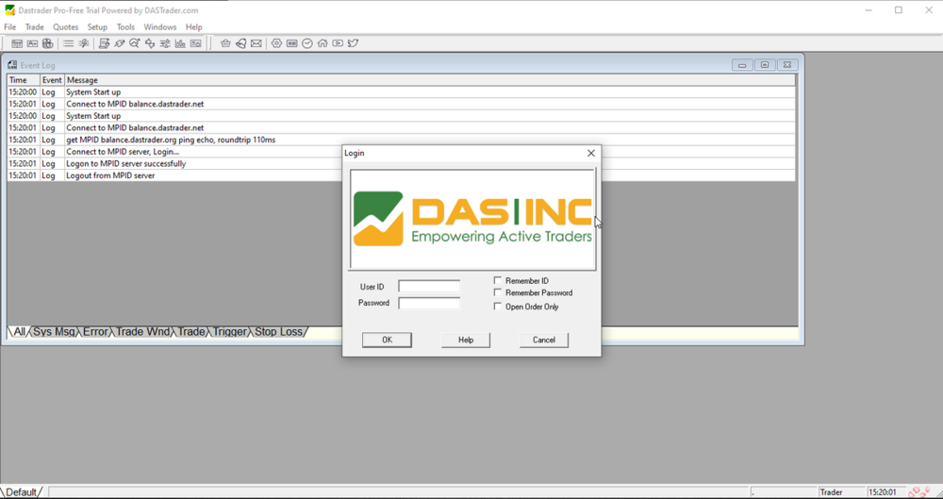Viewport: 943px width, 499px height.
Task: Click the bar chart toolbar icon
Action: click(x=180, y=43)
